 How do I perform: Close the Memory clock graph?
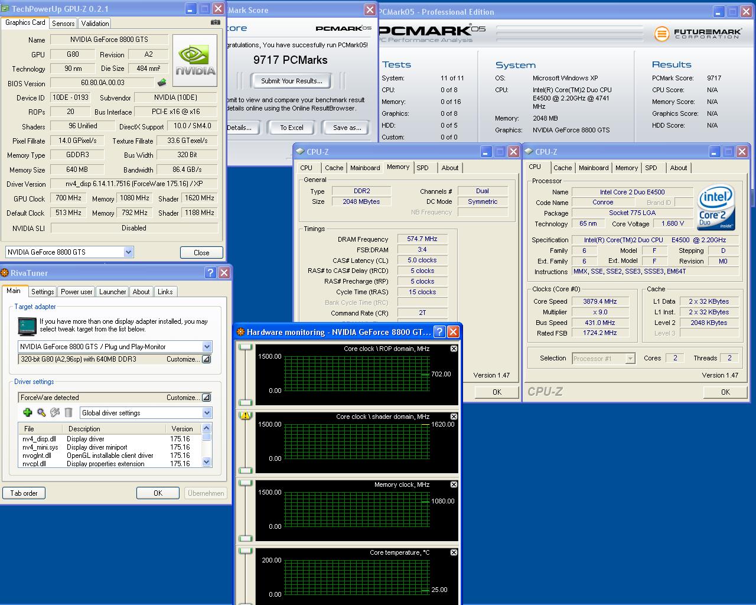point(454,484)
